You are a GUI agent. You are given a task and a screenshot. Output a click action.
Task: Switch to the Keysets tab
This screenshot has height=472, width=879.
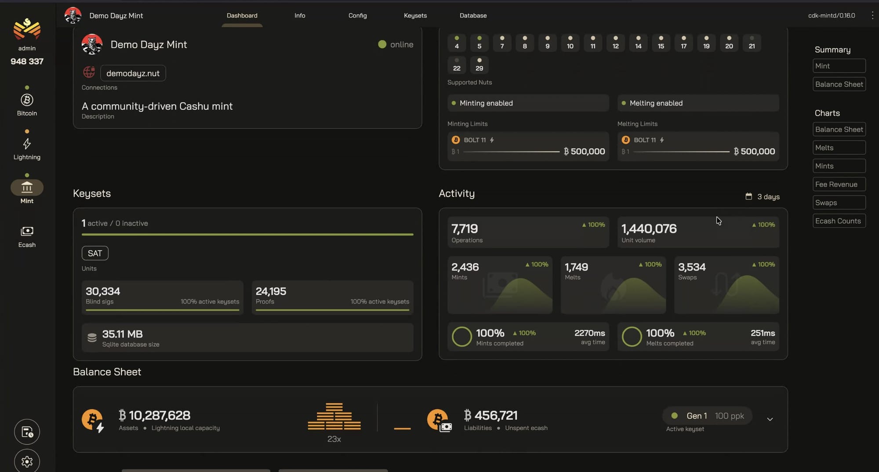click(415, 15)
